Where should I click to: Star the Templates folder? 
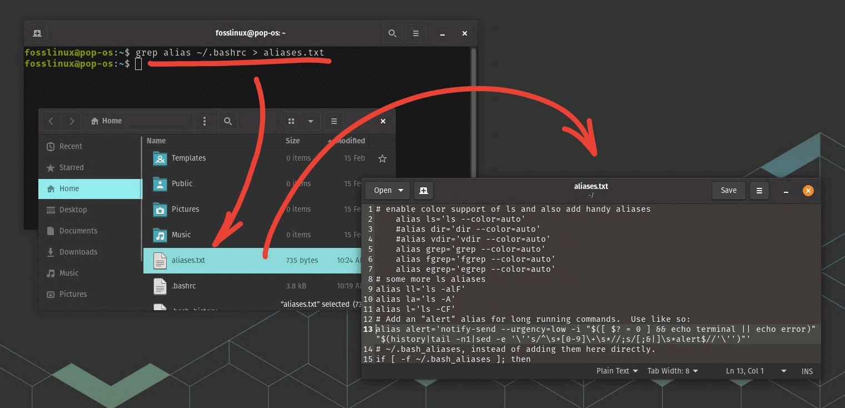click(x=382, y=158)
